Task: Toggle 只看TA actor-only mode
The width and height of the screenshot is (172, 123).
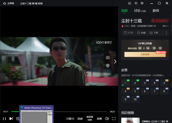Action: pyautogui.click(x=70, y=119)
